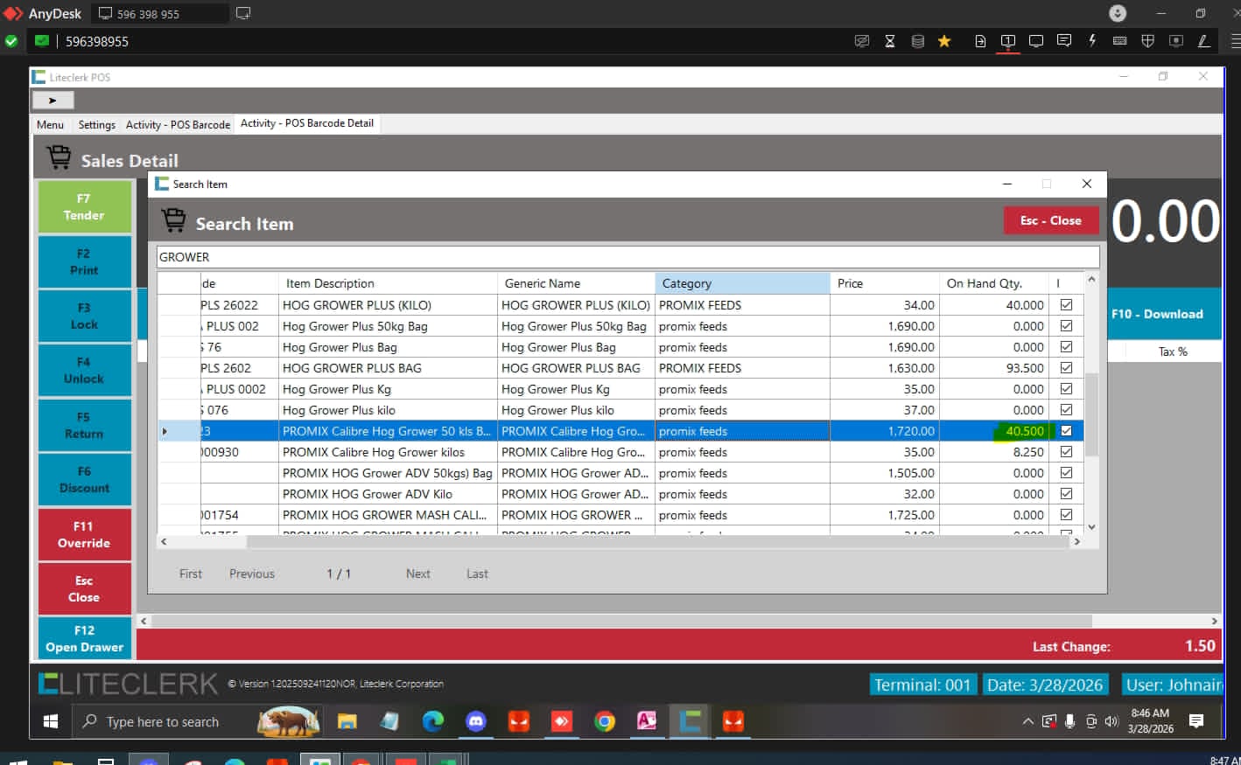Viewport: 1241px width, 765px height.
Task: Click the F7 Tender button
Action: (84, 207)
